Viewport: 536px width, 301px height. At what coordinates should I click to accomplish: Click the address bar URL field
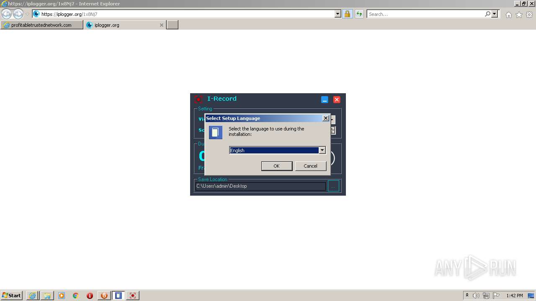(187, 14)
